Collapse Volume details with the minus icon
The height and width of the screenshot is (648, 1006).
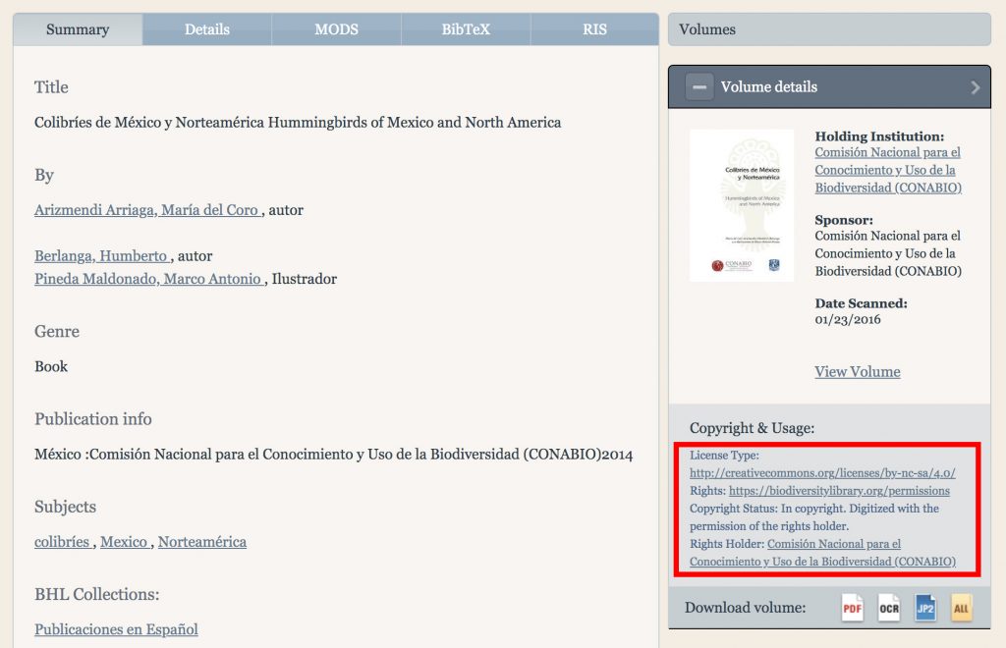point(699,87)
